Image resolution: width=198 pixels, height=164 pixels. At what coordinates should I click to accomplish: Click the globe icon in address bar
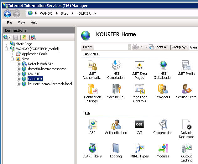(x=30, y=13)
